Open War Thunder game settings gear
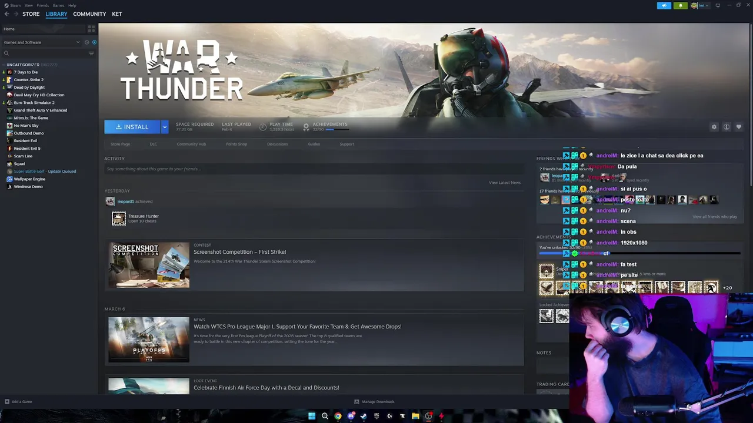The height and width of the screenshot is (423, 753). pos(714,127)
